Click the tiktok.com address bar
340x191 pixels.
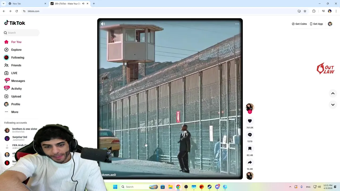159,11
